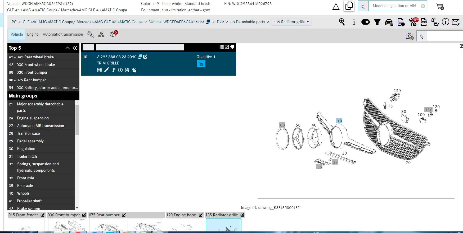This screenshot has height=233, width=463.
Task: Click the magnifier button beside VIN field
Action: click(x=363, y=6)
